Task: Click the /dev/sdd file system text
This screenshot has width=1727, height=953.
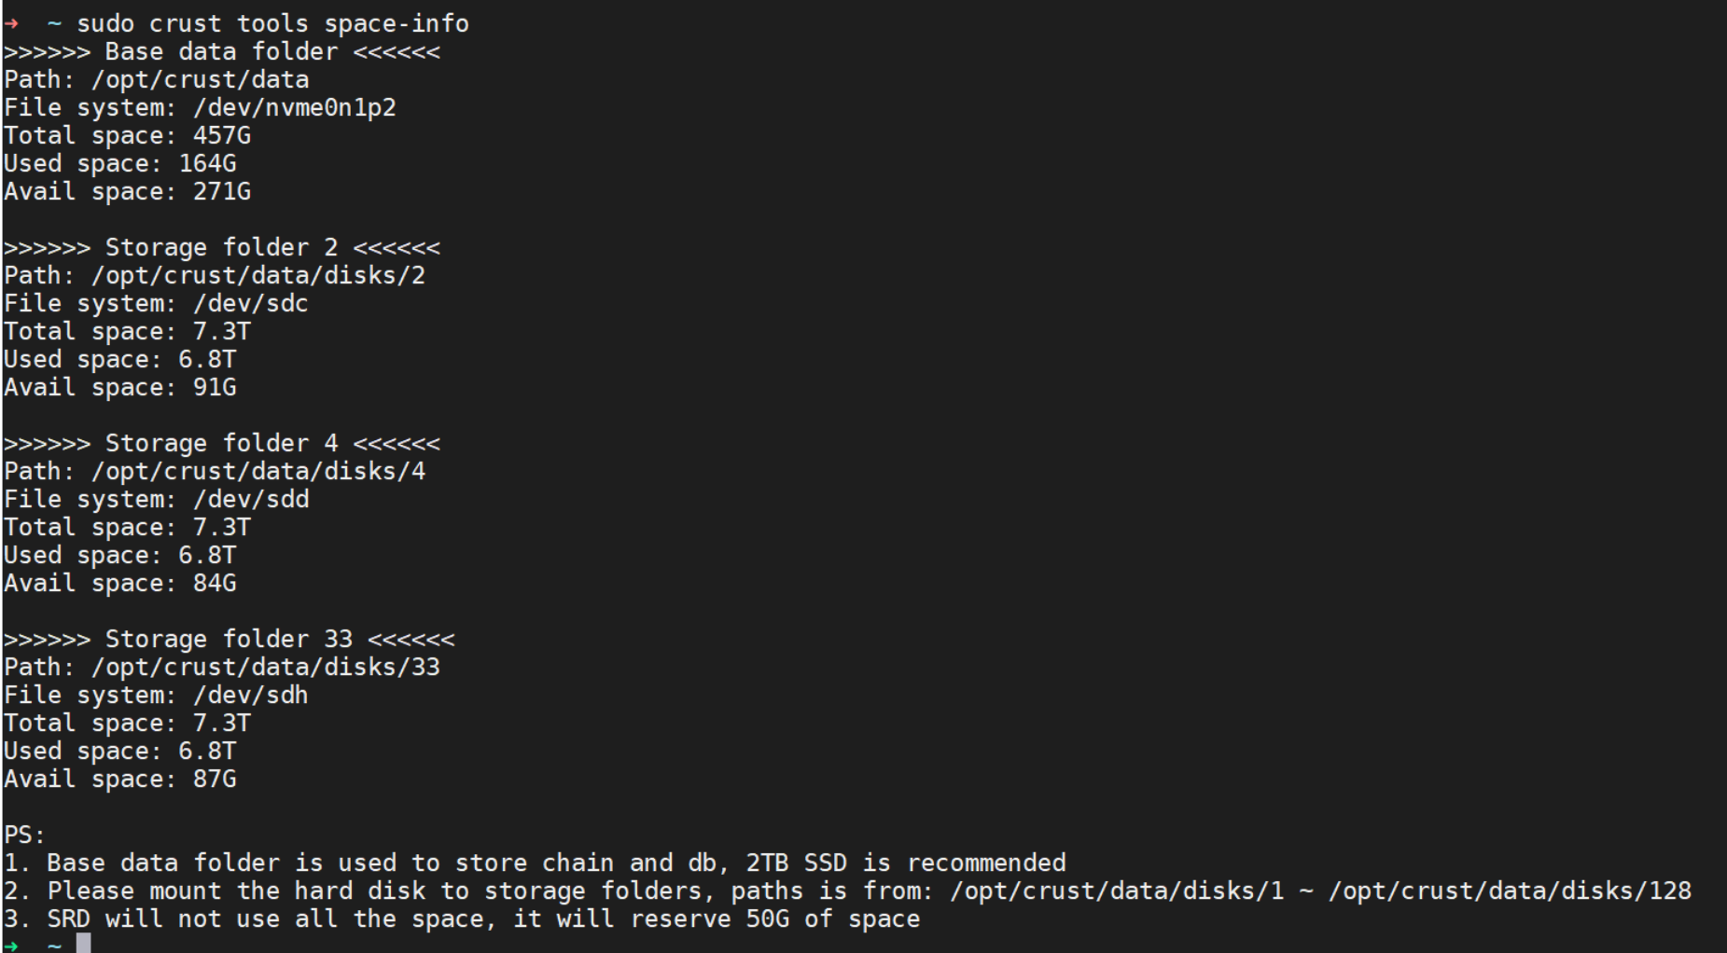Action: pyautogui.click(x=250, y=499)
